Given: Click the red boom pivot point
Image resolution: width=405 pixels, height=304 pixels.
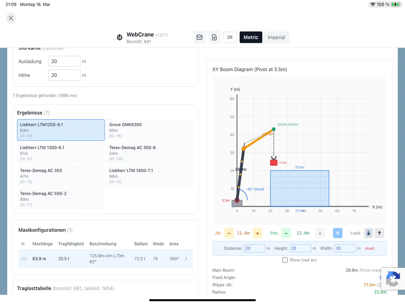Looking at the screenshot, I should [x=237, y=200].
